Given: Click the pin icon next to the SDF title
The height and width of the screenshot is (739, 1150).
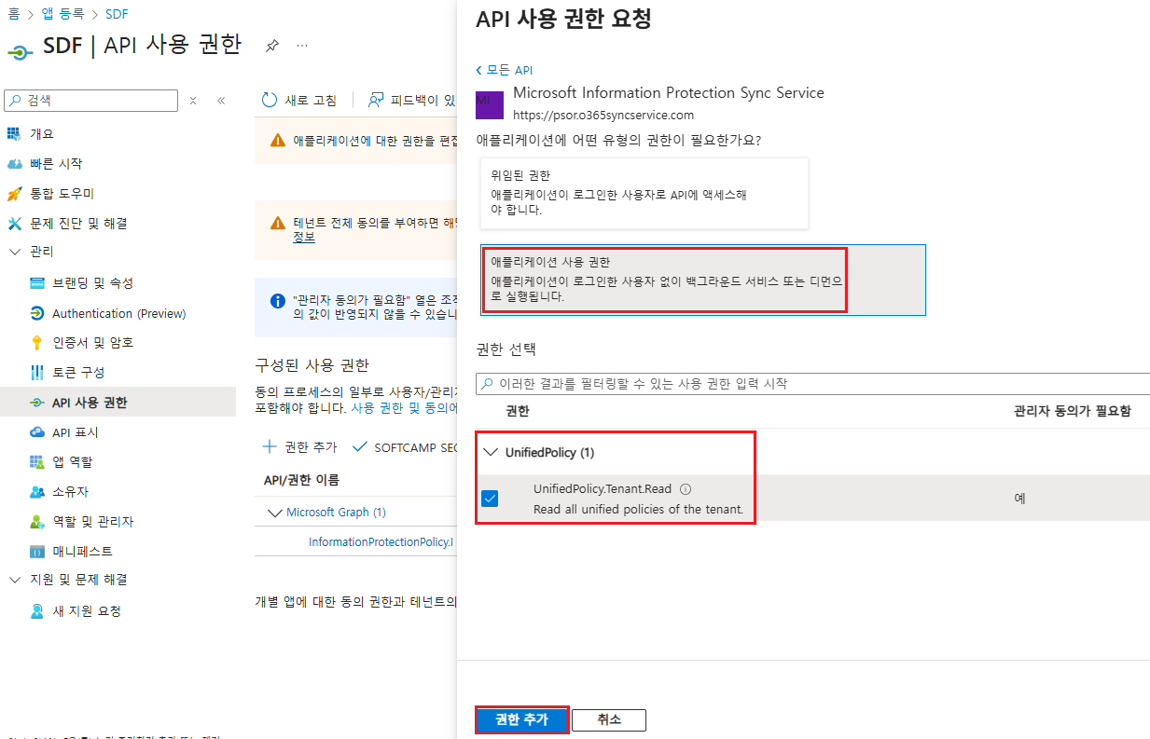Looking at the screenshot, I should tap(271, 46).
